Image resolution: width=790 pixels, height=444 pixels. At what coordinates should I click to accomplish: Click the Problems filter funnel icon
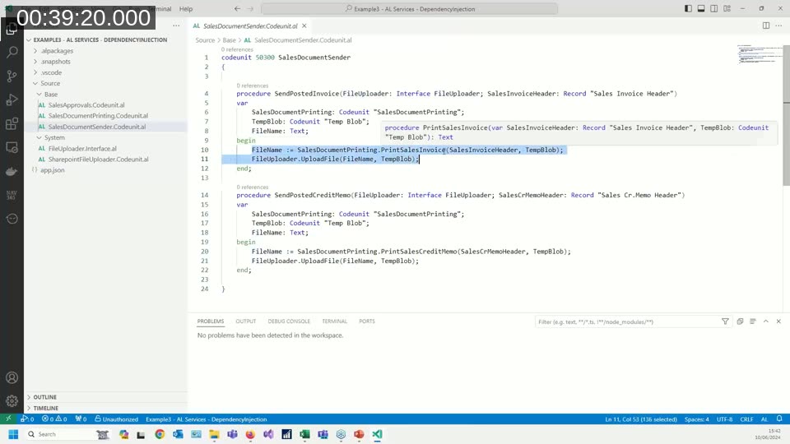(x=725, y=321)
